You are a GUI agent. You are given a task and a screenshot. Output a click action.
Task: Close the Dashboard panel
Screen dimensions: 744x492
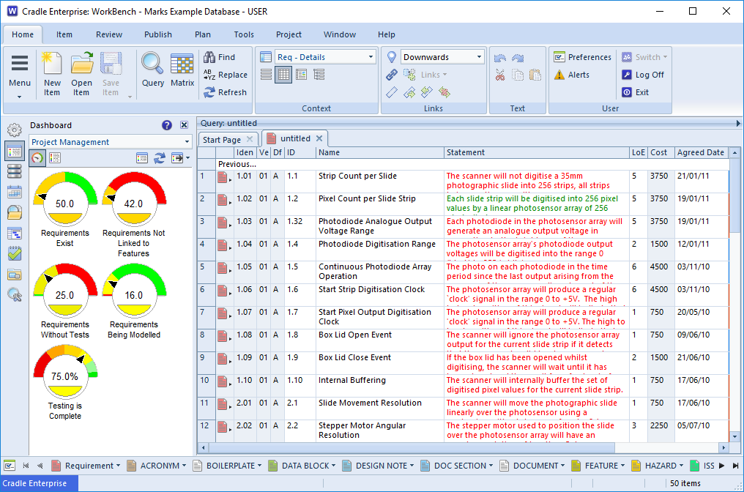pos(184,125)
